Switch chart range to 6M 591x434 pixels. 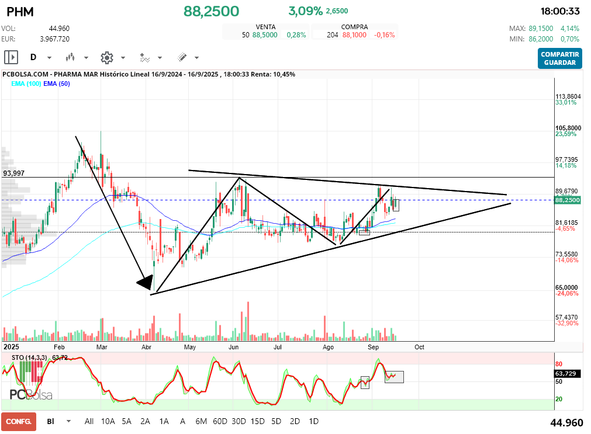click(x=201, y=421)
